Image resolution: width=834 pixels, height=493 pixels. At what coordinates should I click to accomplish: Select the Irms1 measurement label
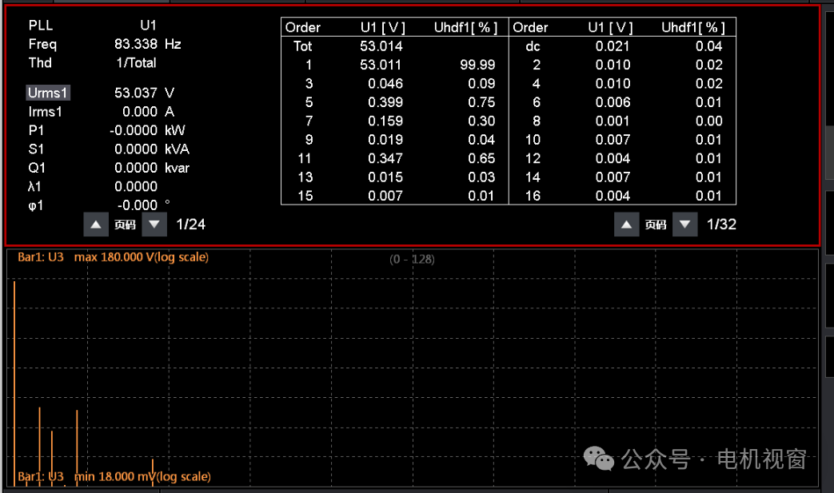pyautogui.click(x=46, y=112)
